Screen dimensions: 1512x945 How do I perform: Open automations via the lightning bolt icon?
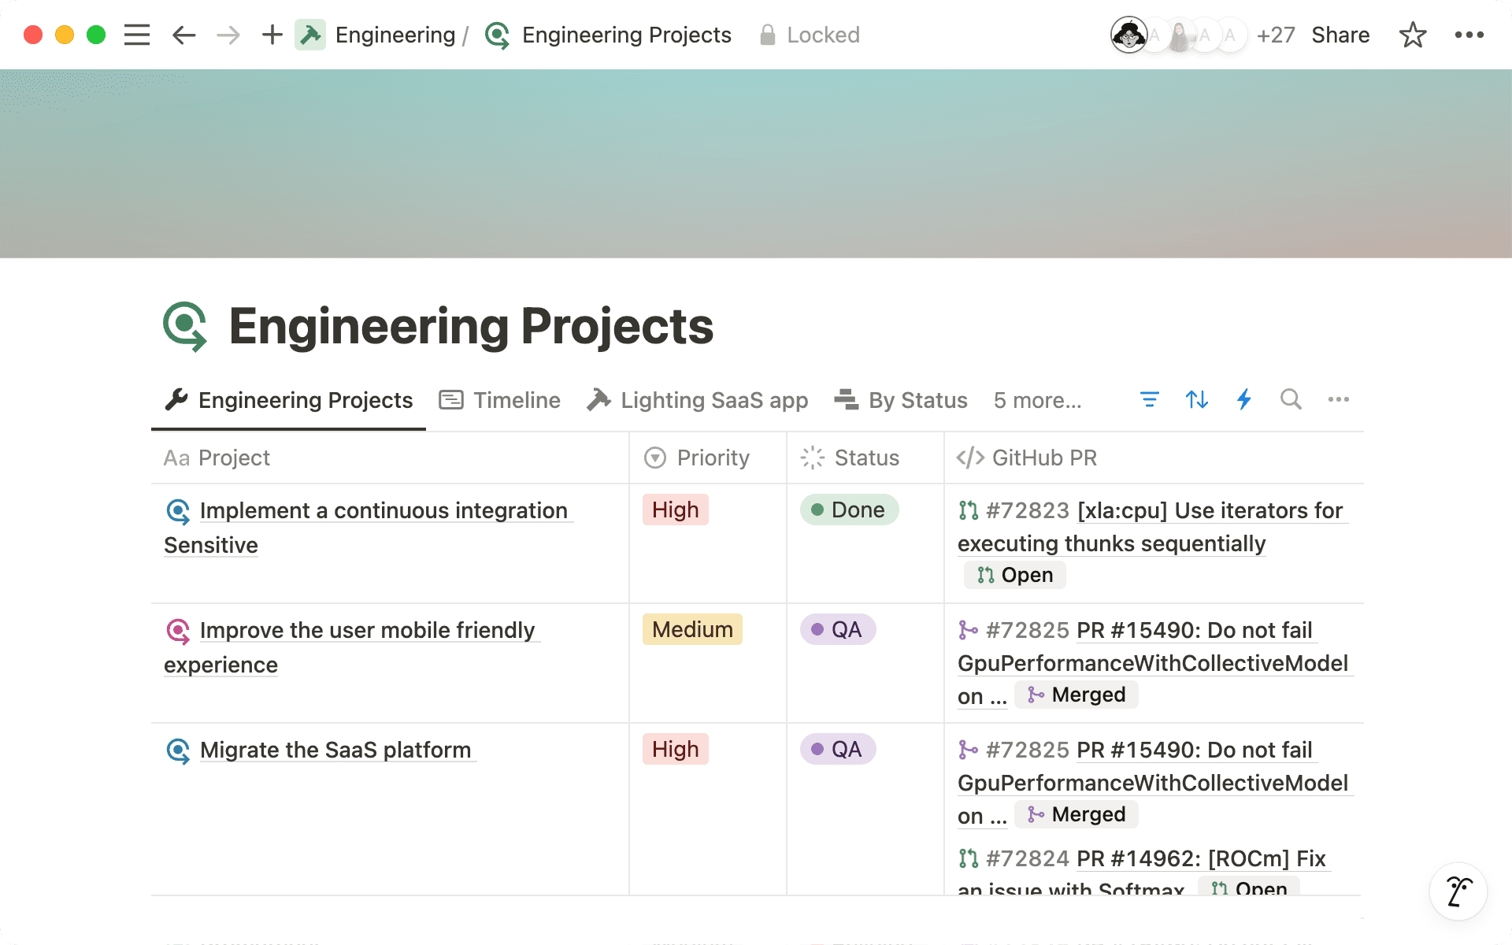pyautogui.click(x=1243, y=400)
